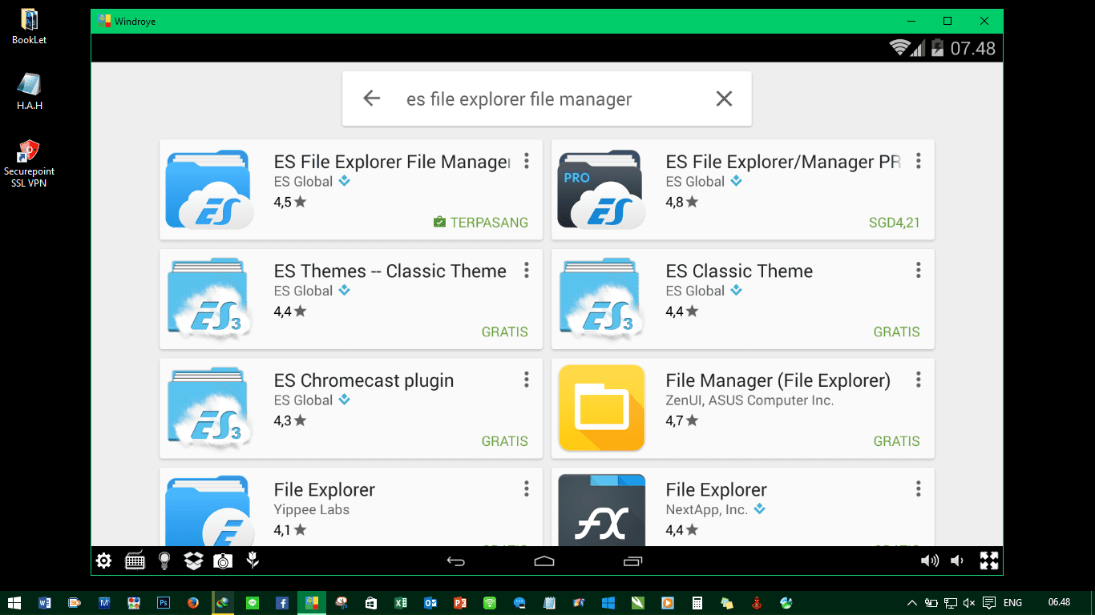
Task: Tap the Android recent apps button
Action: tap(632, 561)
